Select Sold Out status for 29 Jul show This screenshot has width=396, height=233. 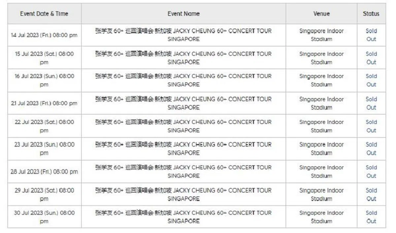pyautogui.click(x=371, y=194)
